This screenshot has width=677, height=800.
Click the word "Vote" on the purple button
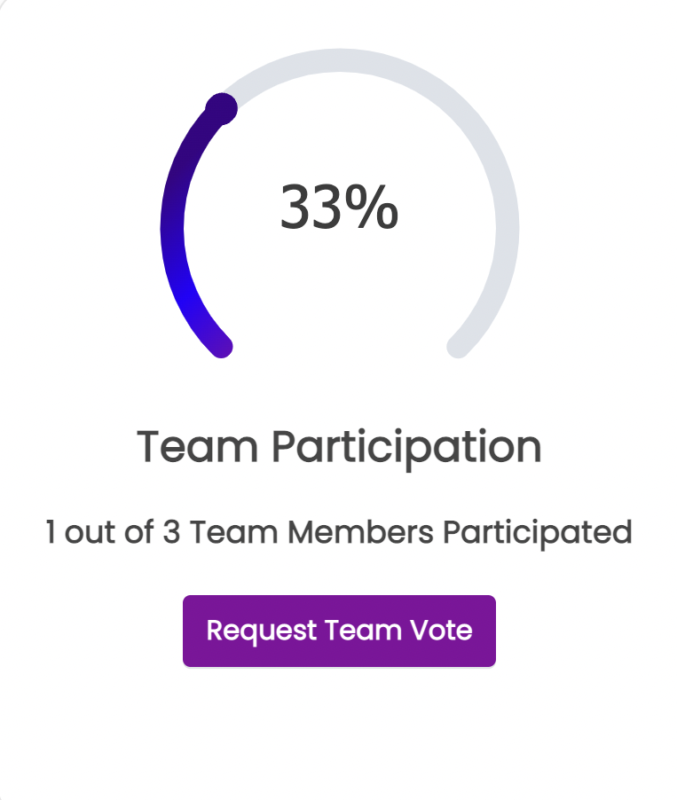[x=441, y=630]
